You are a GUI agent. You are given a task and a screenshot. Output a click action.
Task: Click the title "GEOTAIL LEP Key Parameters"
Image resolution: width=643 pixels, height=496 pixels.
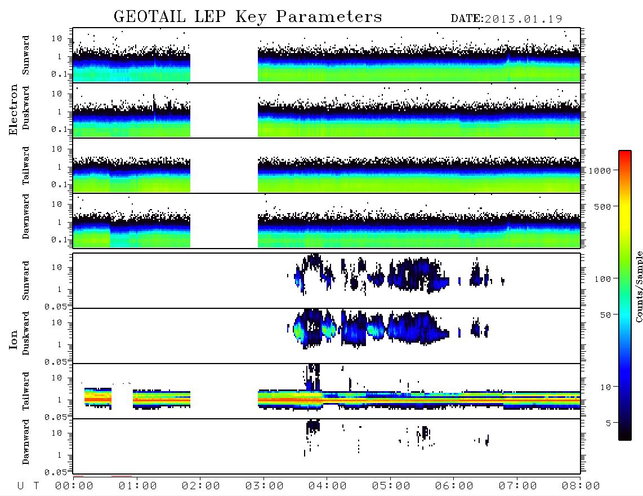tap(248, 16)
